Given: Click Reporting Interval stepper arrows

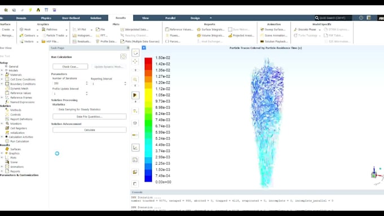Looking at the screenshot, I should coord(125,83).
